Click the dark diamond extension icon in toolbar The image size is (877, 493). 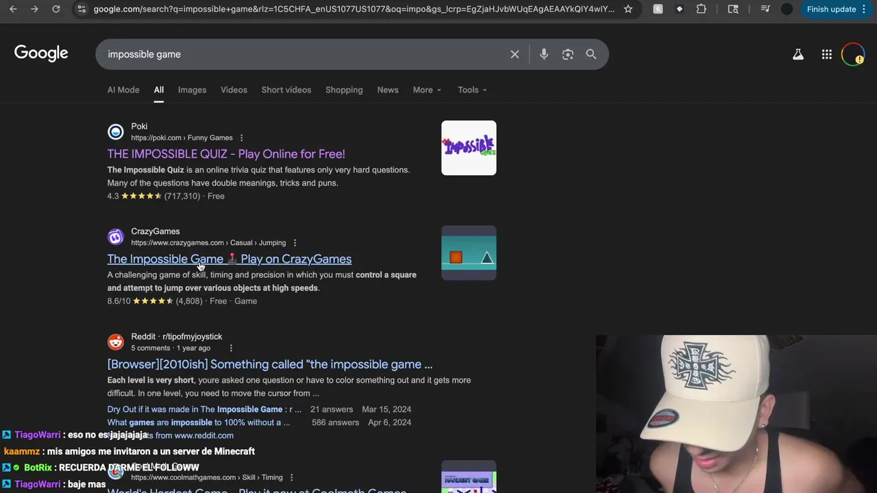(680, 9)
